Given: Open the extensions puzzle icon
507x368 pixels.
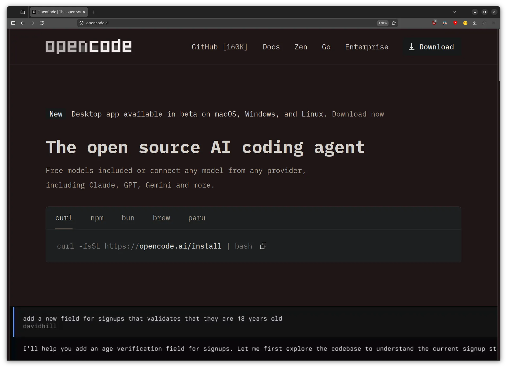Looking at the screenshot, I should [484, 23].
